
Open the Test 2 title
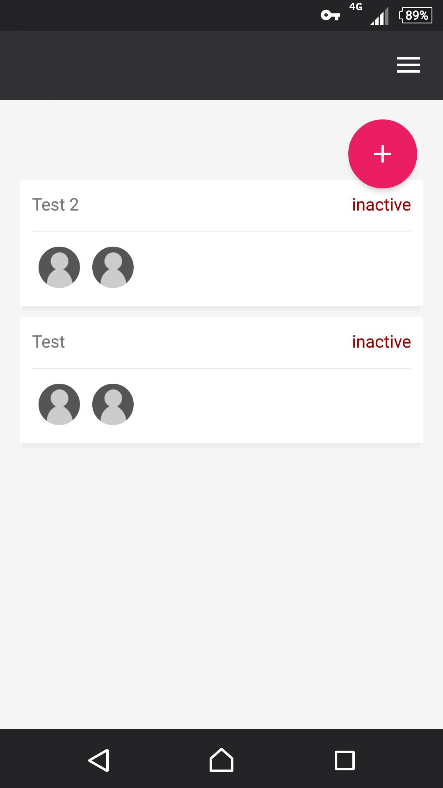click(x=55, y=205)
